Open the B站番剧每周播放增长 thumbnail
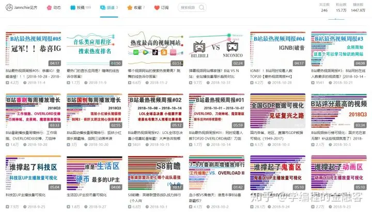 34,111
